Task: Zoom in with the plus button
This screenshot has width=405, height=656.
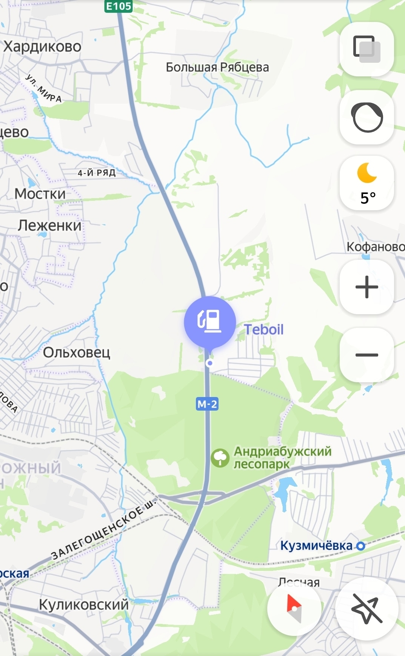Action: [367, 287]
